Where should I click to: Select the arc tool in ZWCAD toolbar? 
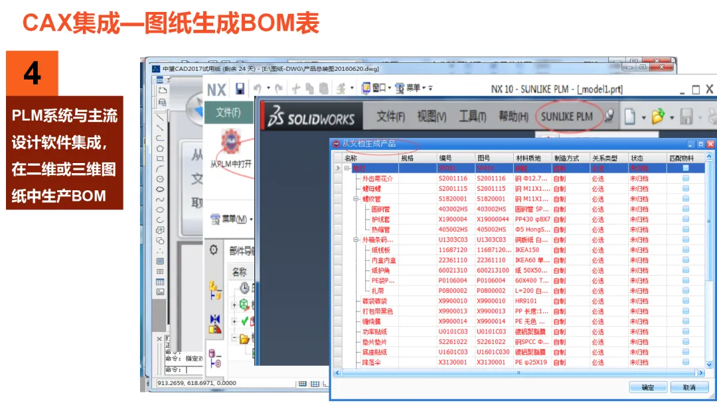[160, 169]
